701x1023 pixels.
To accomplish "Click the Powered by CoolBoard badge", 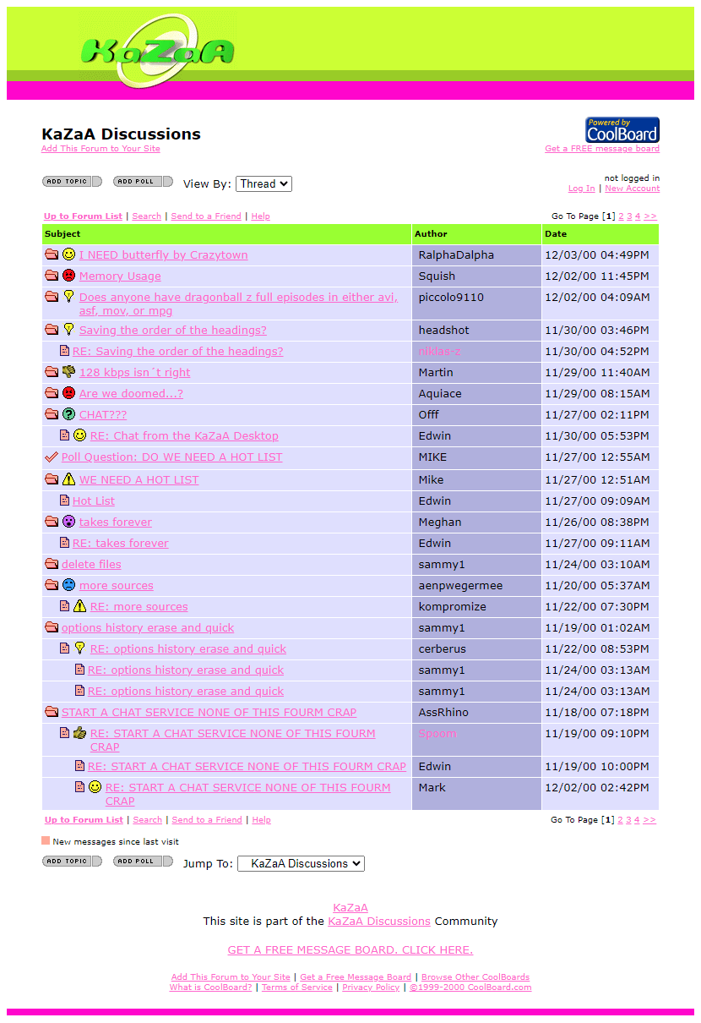I will tap(622, 130).
